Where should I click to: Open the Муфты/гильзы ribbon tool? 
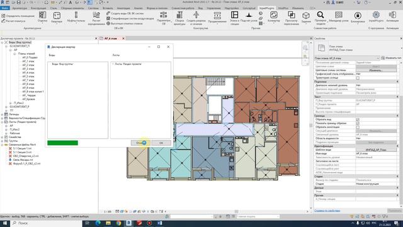76,17
